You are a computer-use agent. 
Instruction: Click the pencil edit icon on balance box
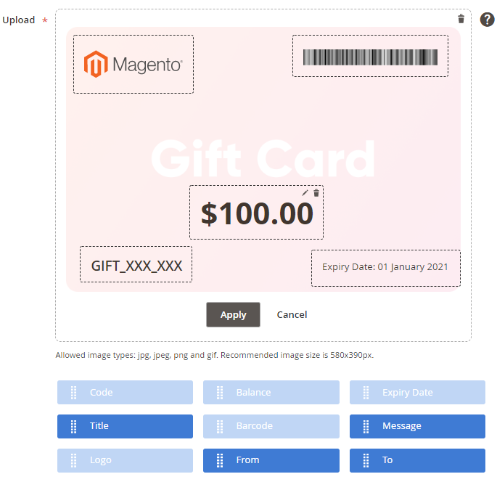click(305, 192)
